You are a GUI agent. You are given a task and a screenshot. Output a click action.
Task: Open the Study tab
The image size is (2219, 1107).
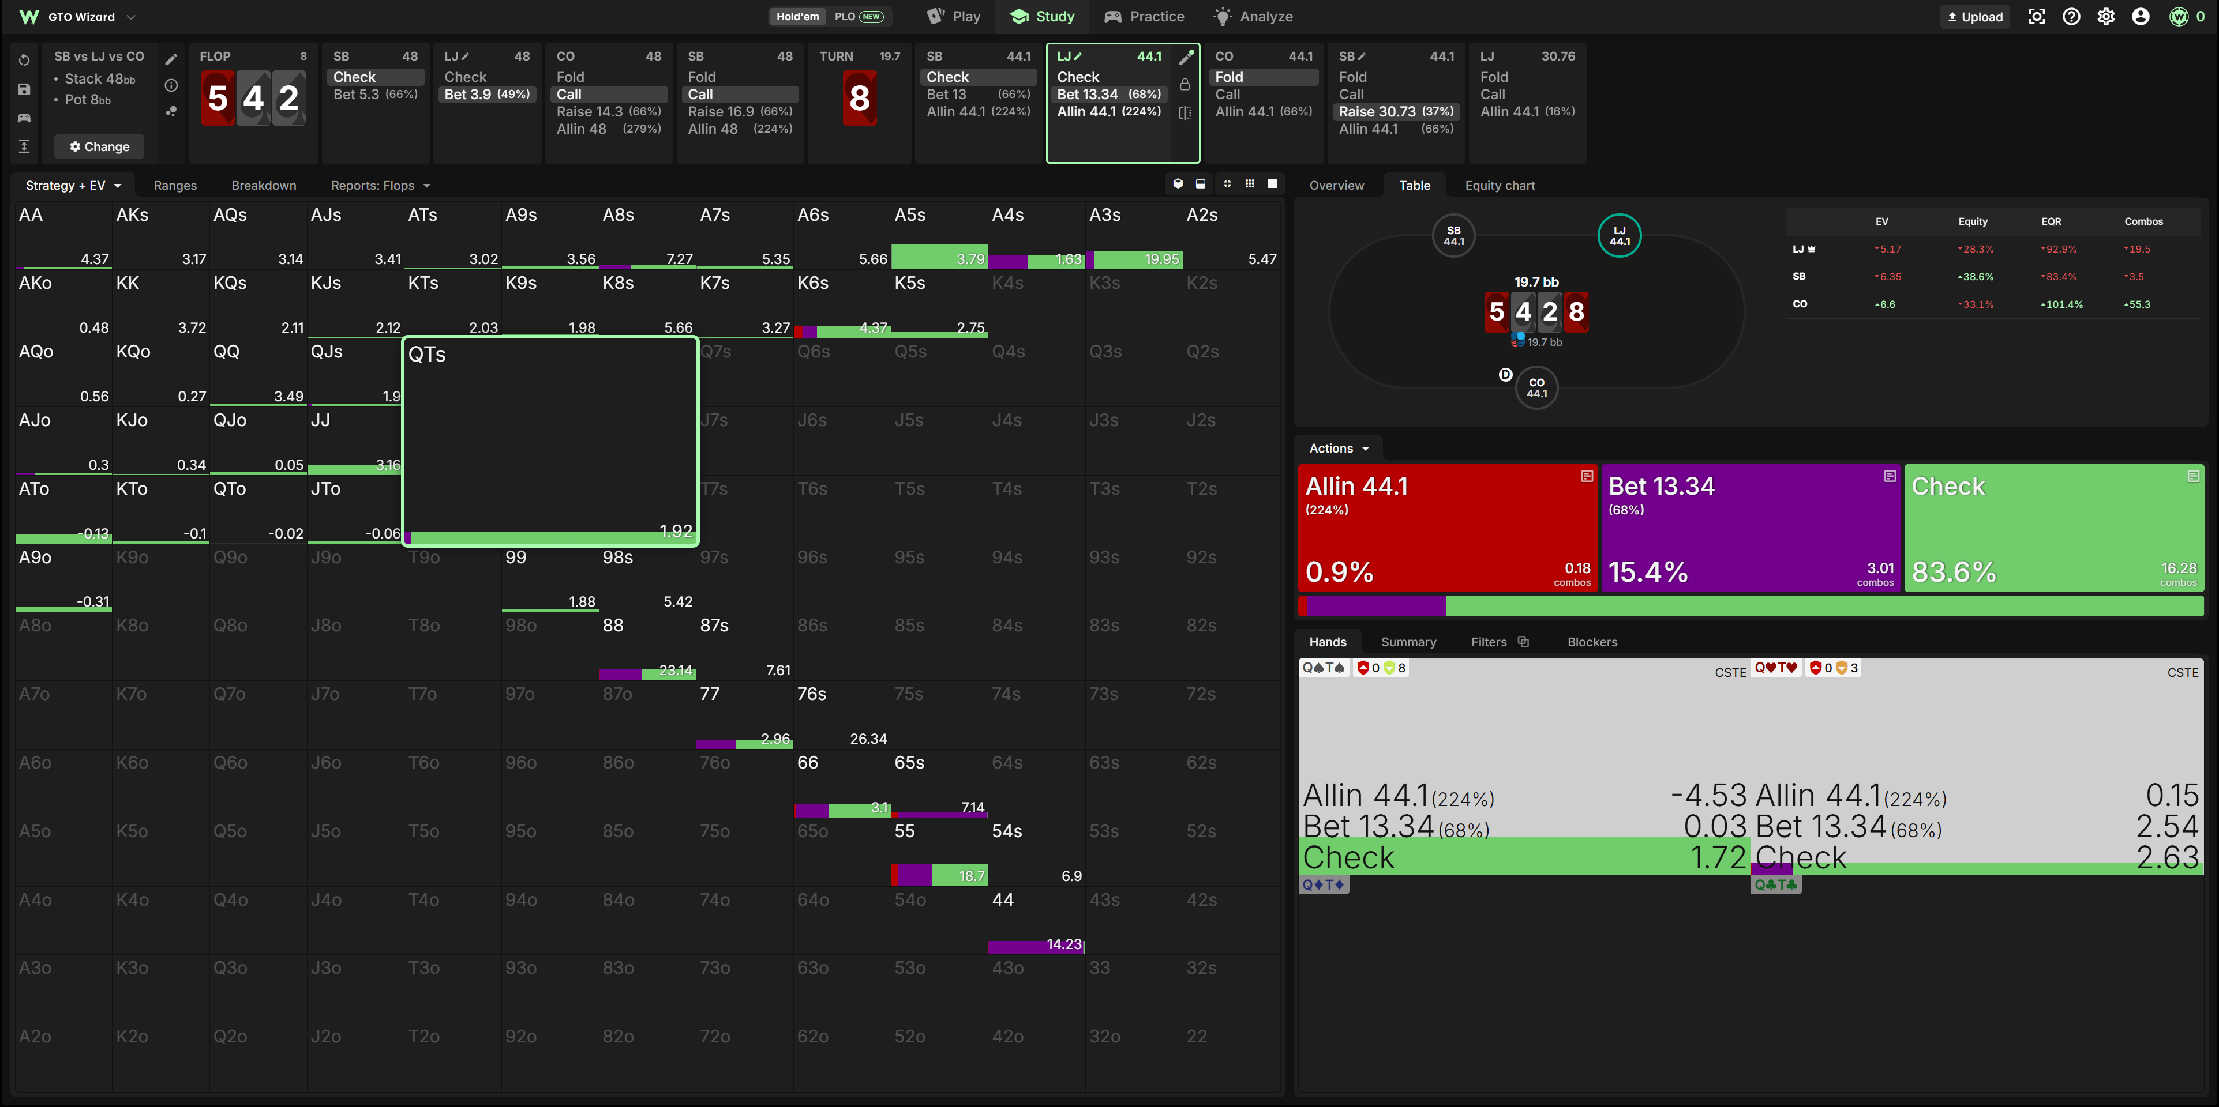1043,16
